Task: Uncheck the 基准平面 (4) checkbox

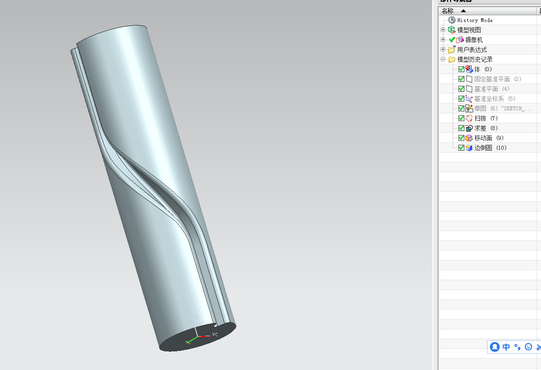Action: coord(461,89)
